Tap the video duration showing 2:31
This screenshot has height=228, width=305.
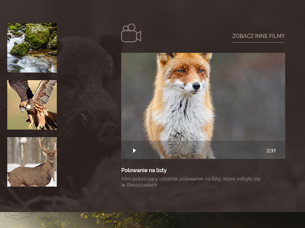click(271, 150)
